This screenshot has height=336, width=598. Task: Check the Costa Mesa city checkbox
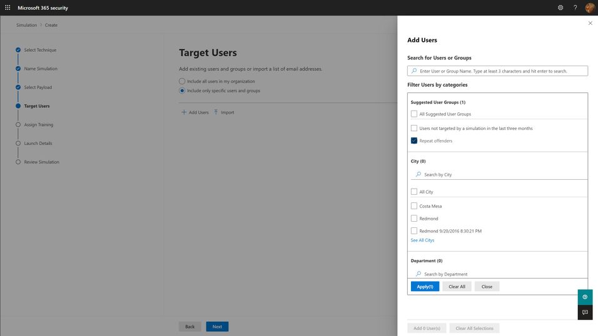pos(414,205)
